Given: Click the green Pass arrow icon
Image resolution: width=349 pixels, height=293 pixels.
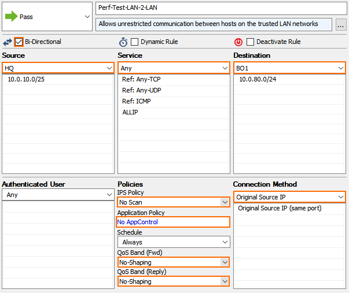Looking at the screenshot, I should 12,17.
